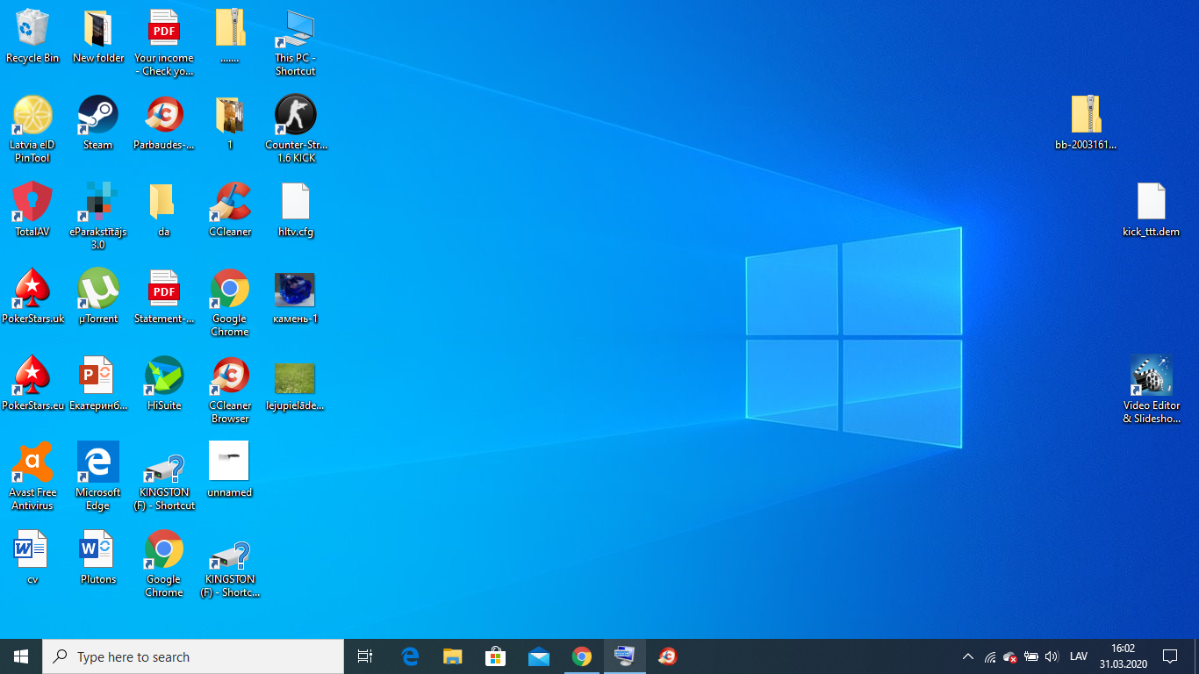Open the Екатерин6... PowerPoint file
The width and height of the screenshot is (1199, 674).
(x=98, y=384)
